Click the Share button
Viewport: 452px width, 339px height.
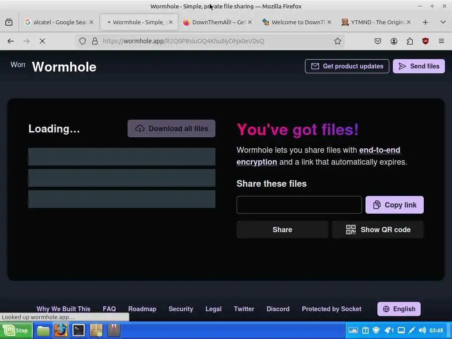tap(282, 230)
